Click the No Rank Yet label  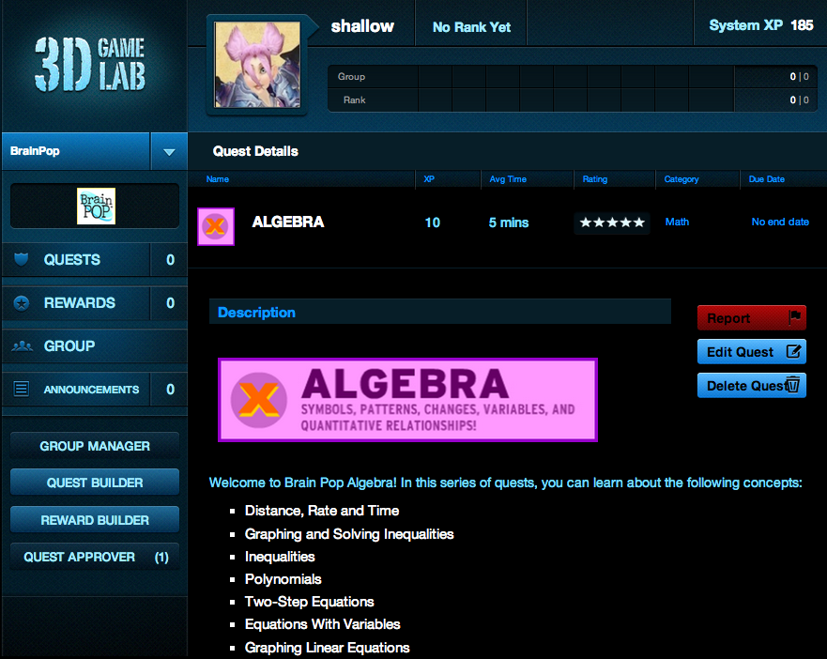click(471, 27)
